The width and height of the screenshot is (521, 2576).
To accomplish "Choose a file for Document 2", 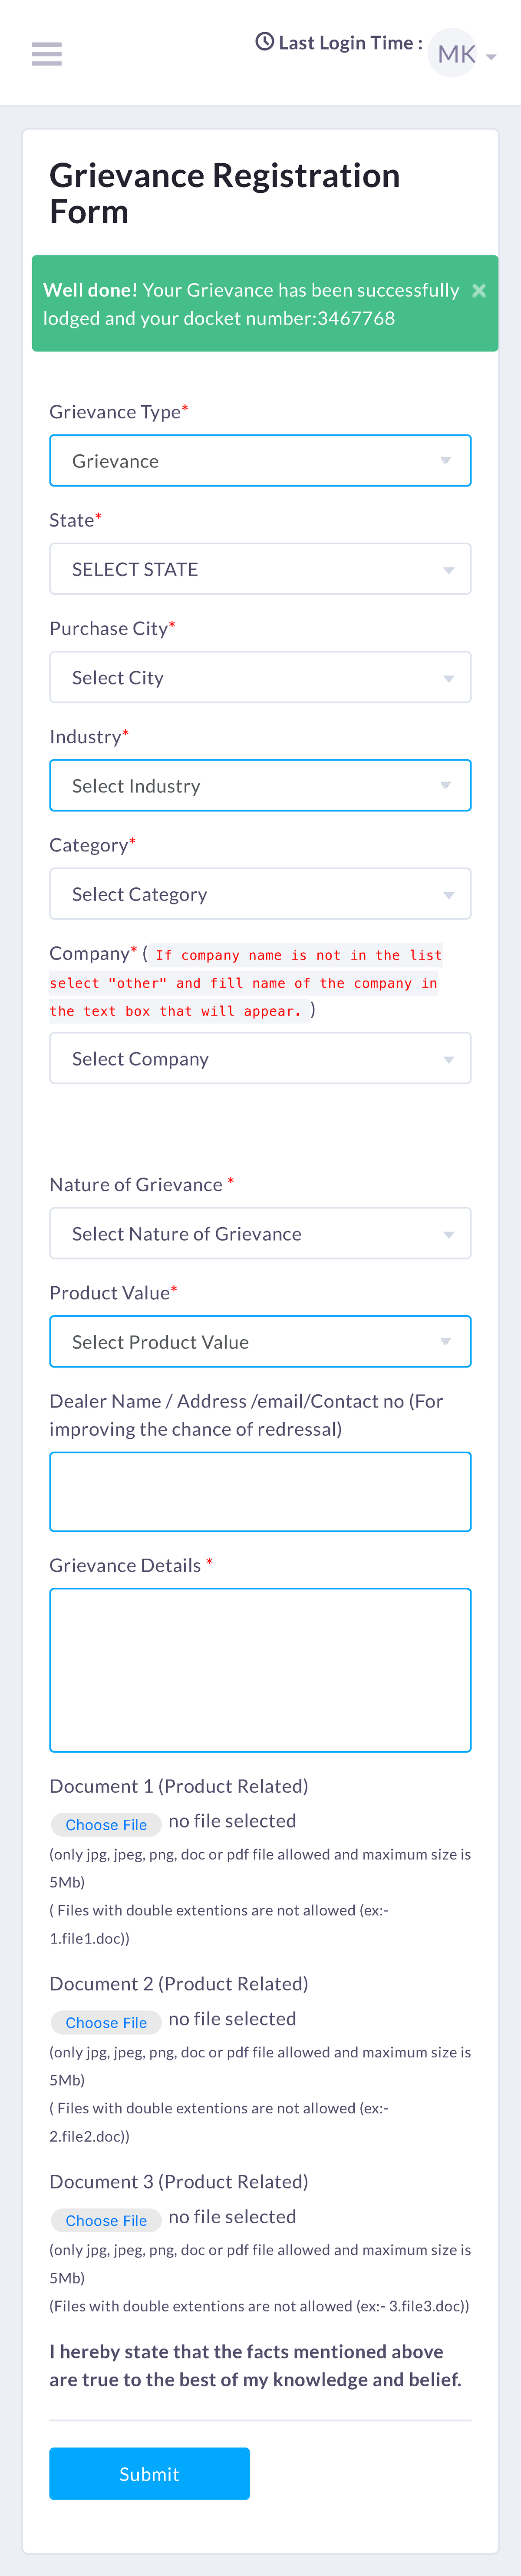I will (x=106, y=2022).
